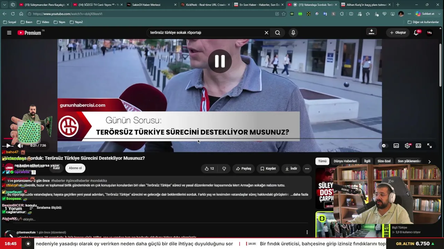Viewport: 444px width, 249px height.
Task: Run the YouTube search magnifier
Action: point(277,33)
